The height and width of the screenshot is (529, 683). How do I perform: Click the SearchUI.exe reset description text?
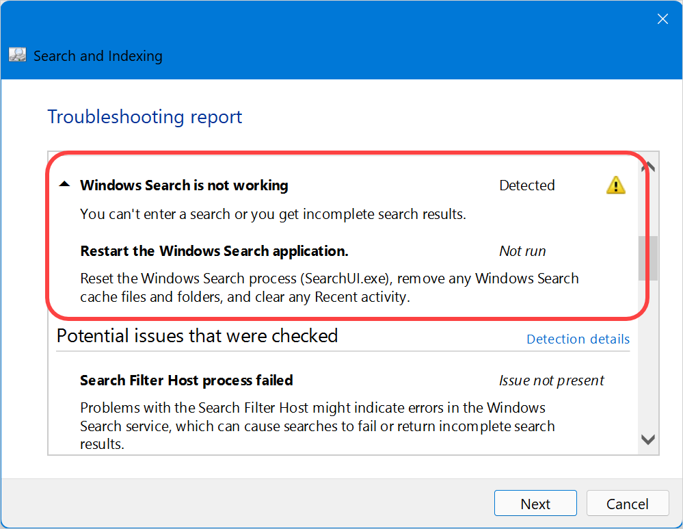pos(330,287)
